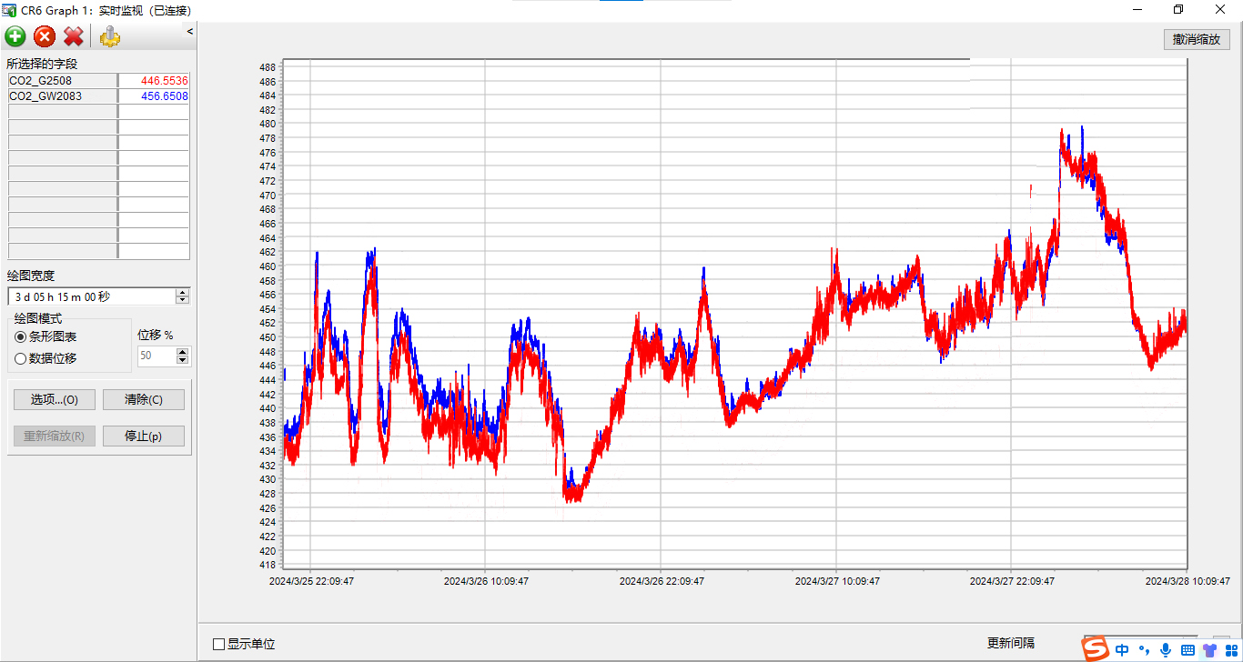Select the 数据位移 radio button
1243x662 pixels.
21,358
